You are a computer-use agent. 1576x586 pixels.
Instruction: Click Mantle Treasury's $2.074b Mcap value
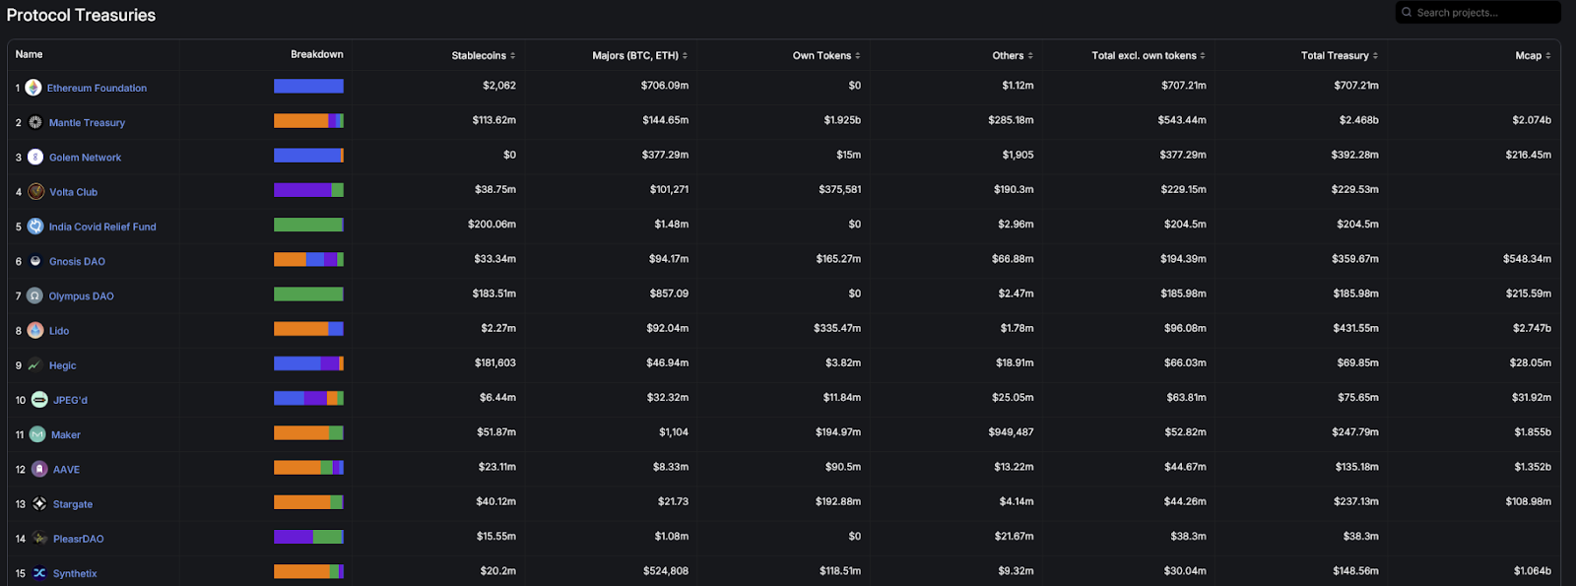pyautogui.click(x=1532, y=120)
